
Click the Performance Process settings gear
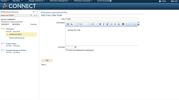(x=34, y=12)
